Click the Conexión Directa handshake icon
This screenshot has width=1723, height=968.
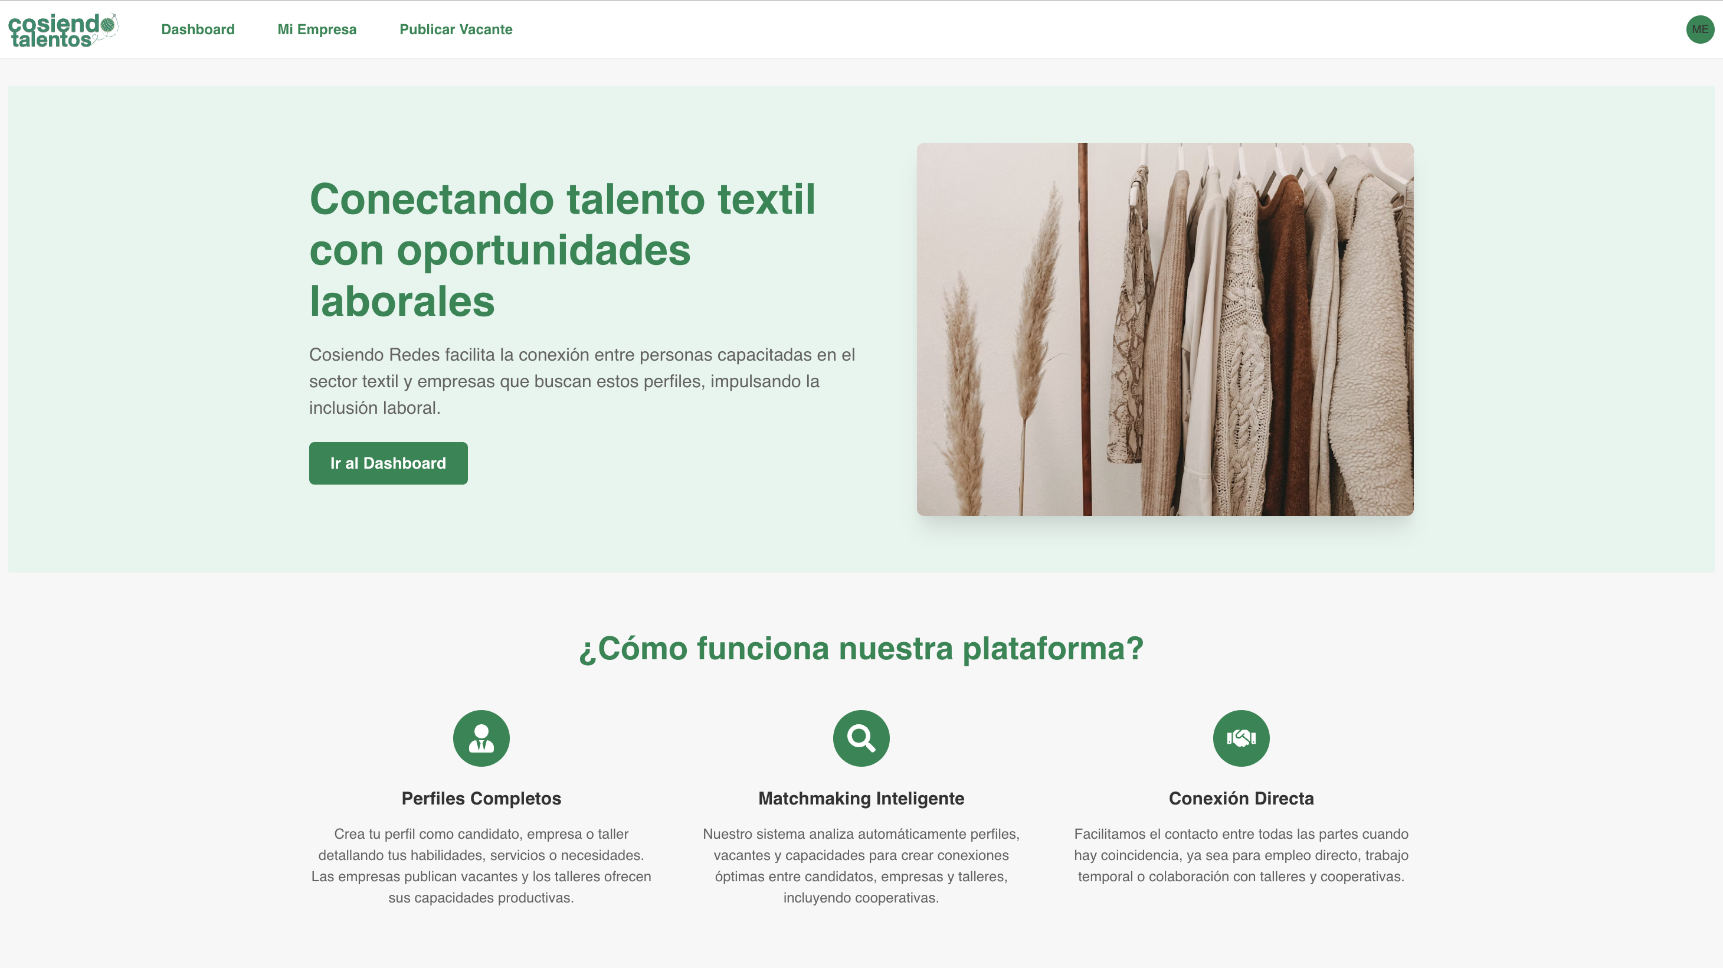click(x=1241, y=738)
